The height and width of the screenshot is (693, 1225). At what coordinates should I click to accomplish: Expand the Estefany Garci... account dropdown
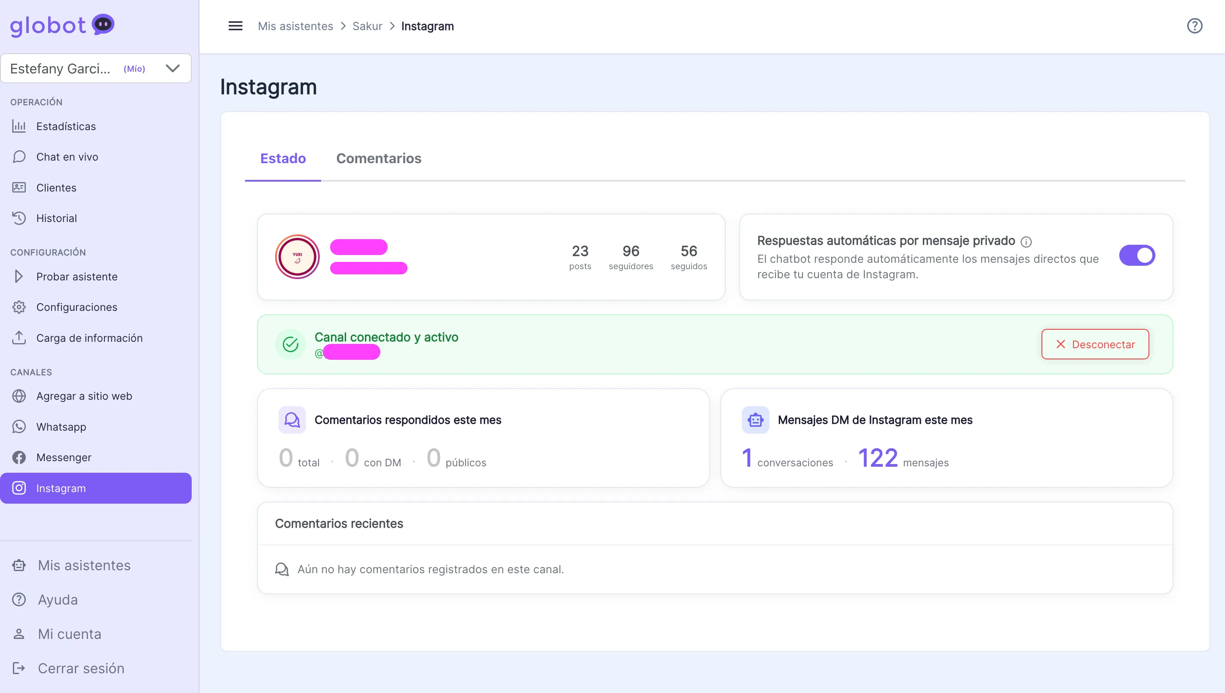(96, 69)
